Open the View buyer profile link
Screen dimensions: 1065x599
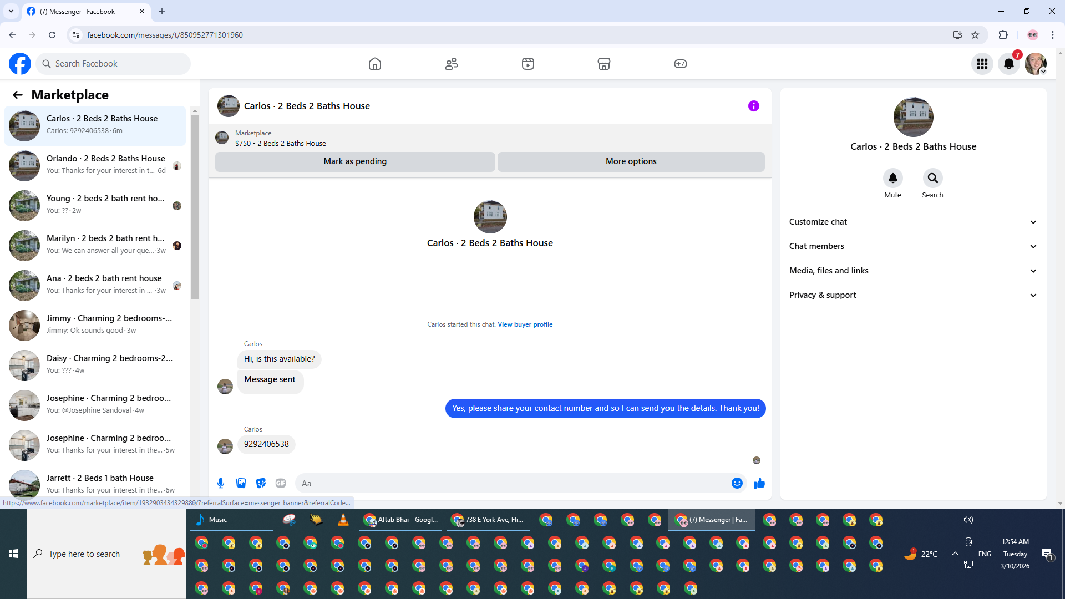(525, 324)
